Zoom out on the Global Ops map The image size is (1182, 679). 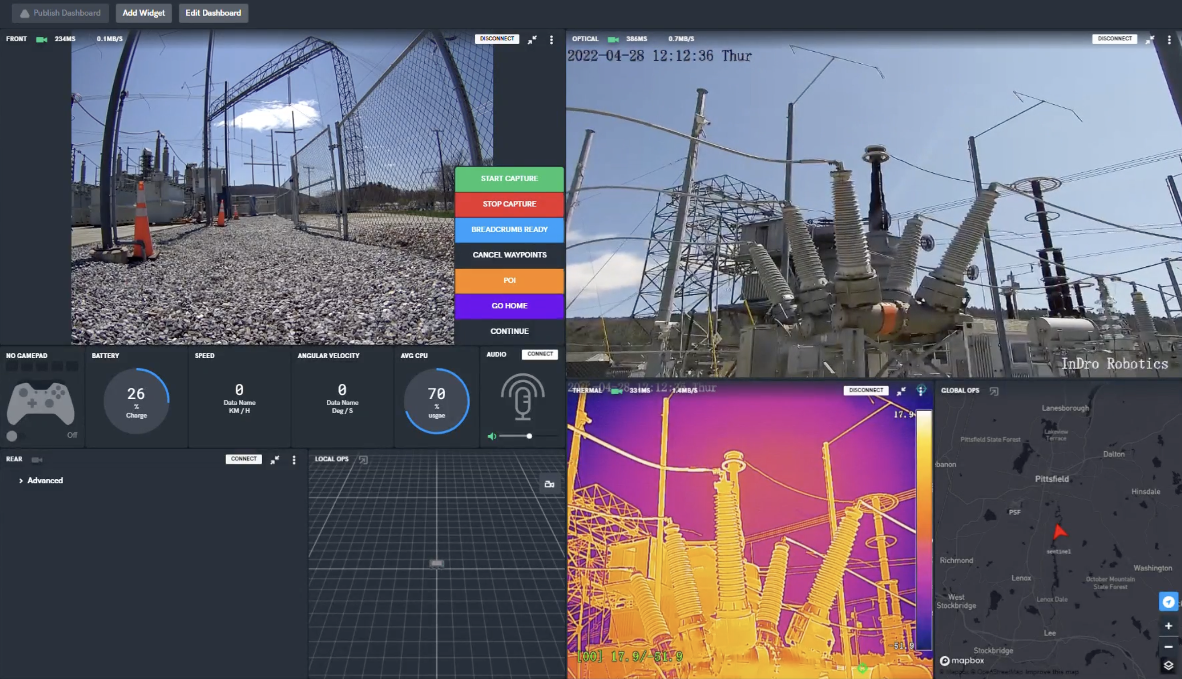click(x=1168, y=647)
